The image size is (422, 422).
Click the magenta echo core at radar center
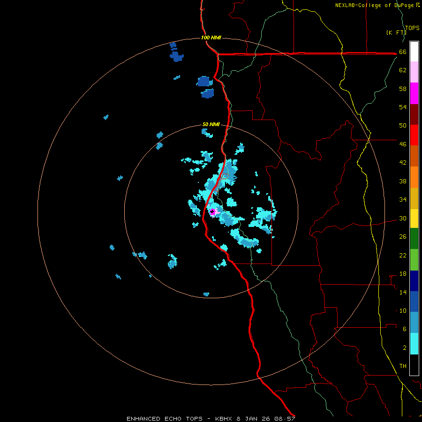(212, 212)
